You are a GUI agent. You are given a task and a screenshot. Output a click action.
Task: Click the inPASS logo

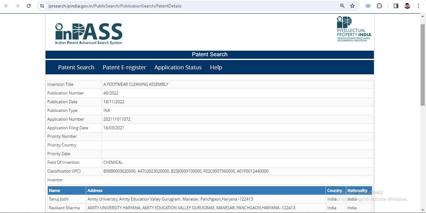(x=89, y=34)
